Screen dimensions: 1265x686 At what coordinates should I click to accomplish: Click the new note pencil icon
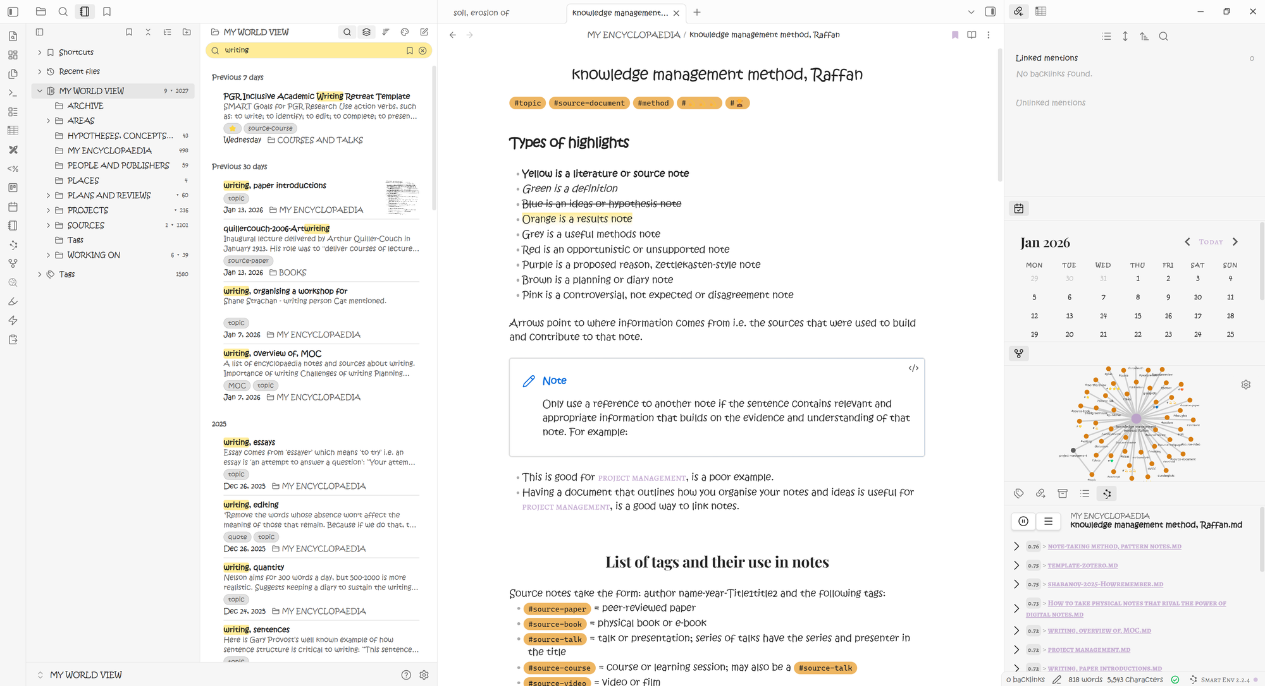(x=424, y=32)
